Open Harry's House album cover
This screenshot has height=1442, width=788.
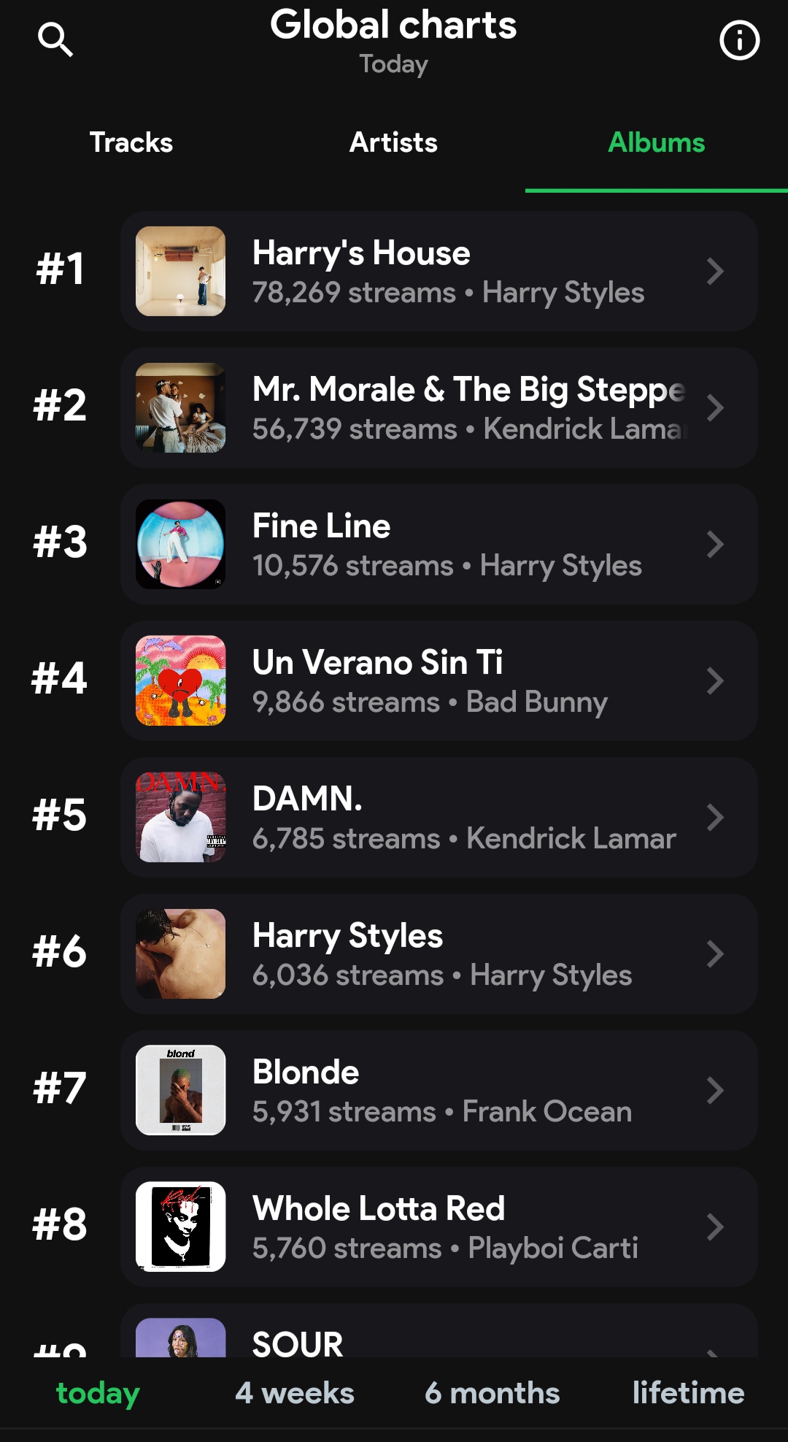click(181, 272)
